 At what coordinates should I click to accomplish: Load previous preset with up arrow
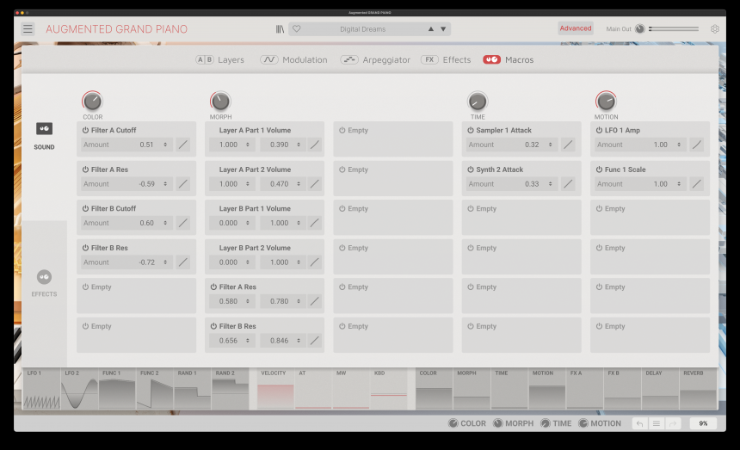point(431,28)
